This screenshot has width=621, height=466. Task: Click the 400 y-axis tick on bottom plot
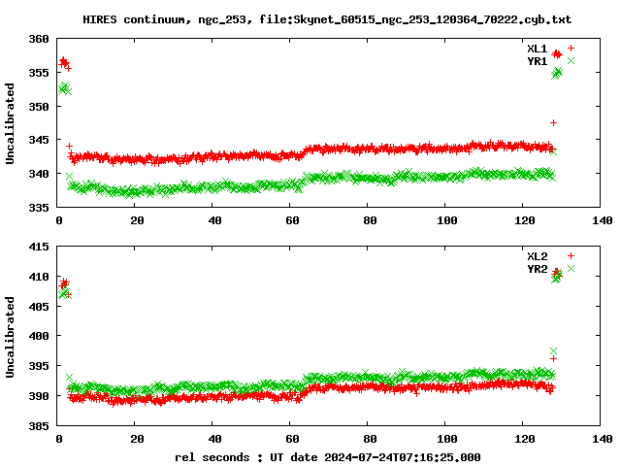[39, 336]
